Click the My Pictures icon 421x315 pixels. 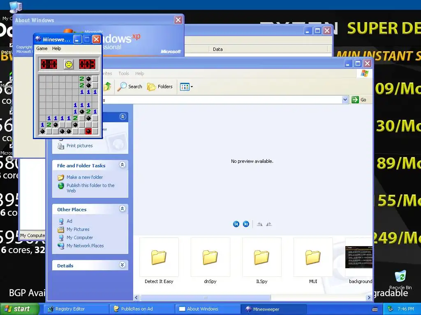pyautogui.click(x=61, y=229)
